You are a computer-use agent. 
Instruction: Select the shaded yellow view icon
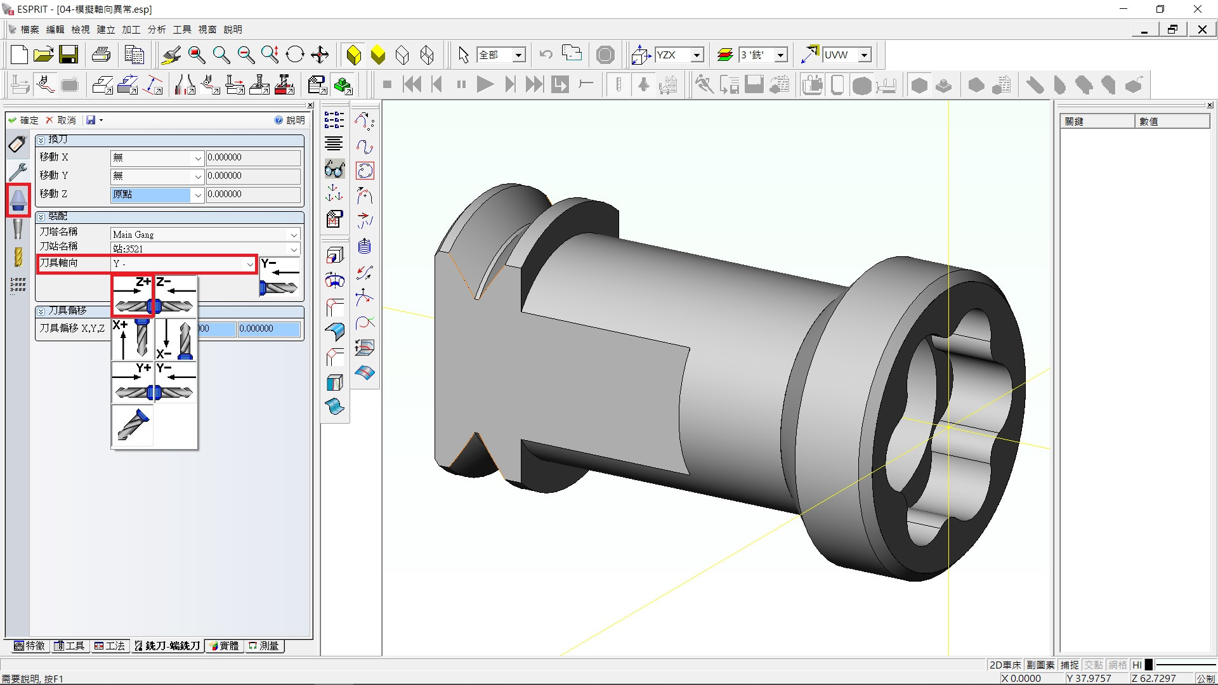[x=378, y=55]
